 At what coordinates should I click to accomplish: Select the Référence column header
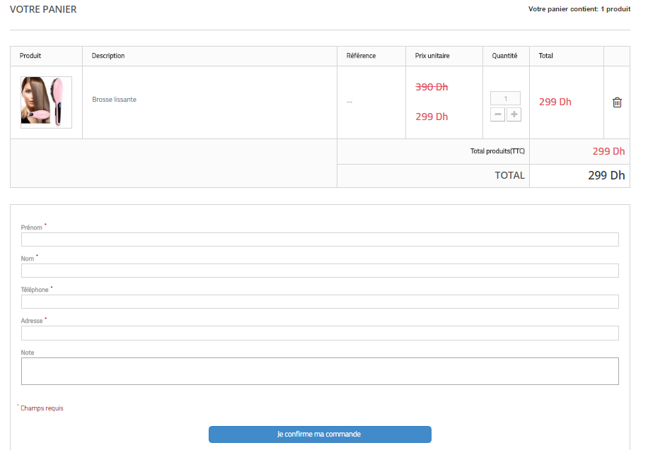361,56
